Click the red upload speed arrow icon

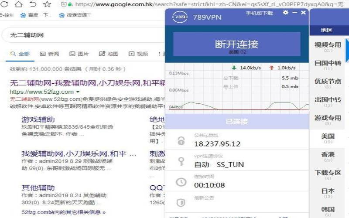271,68
